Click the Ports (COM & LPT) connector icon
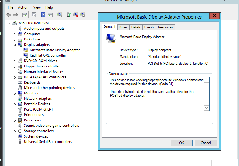 [20, 109]
